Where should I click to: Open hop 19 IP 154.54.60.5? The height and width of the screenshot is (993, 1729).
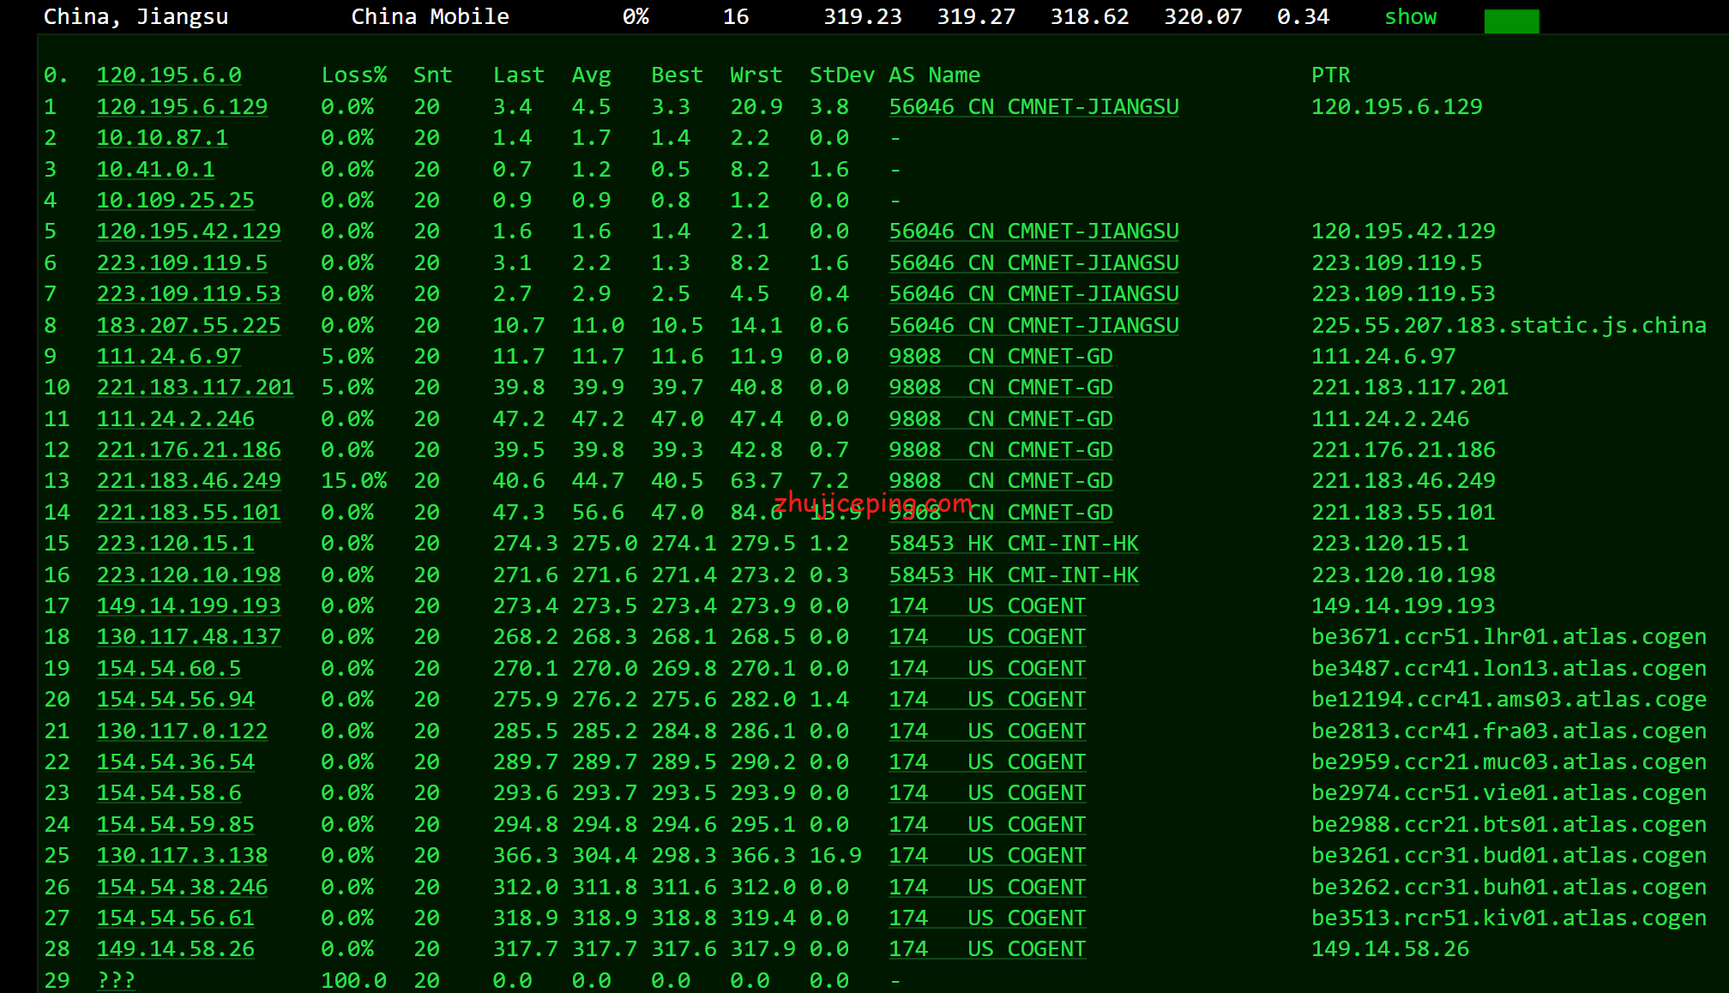coord(169,668)
